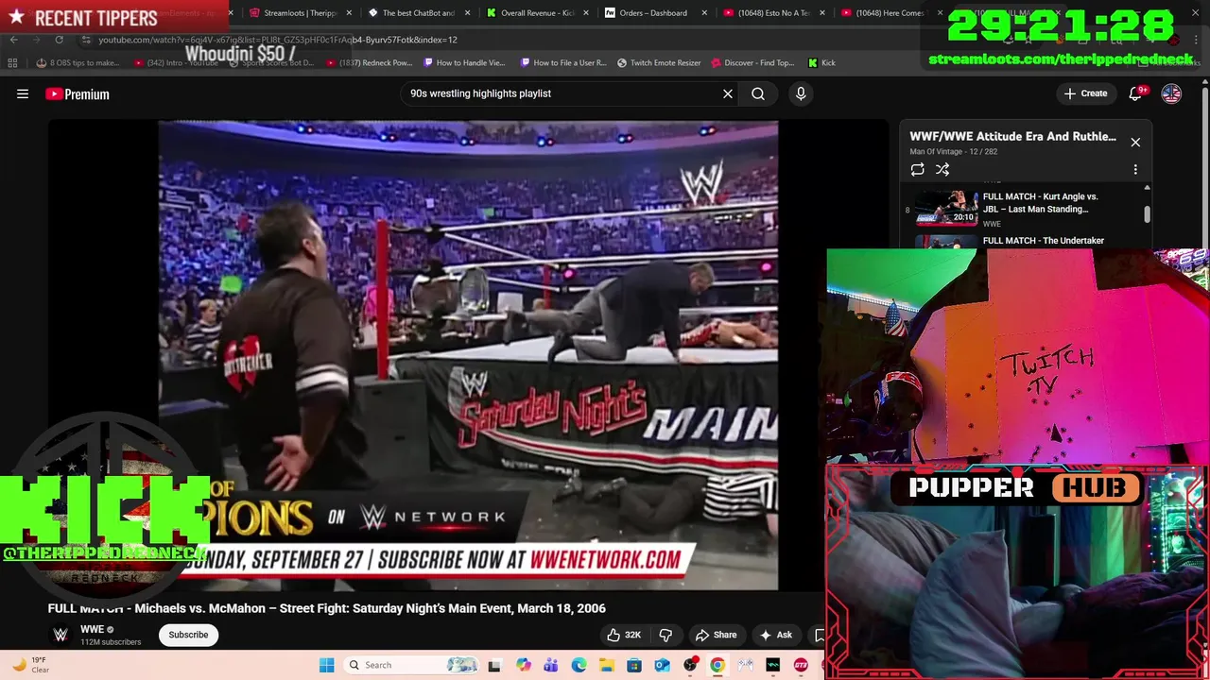The height and width of the screenshot is (680, 1210).
Task: Go to YouTube Premium home logo
Action: pos(78,93)
